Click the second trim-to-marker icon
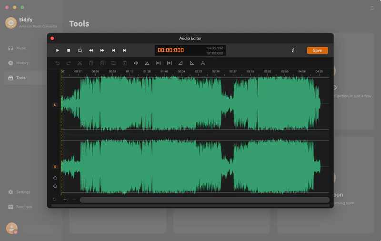 [x=170, y=63]
